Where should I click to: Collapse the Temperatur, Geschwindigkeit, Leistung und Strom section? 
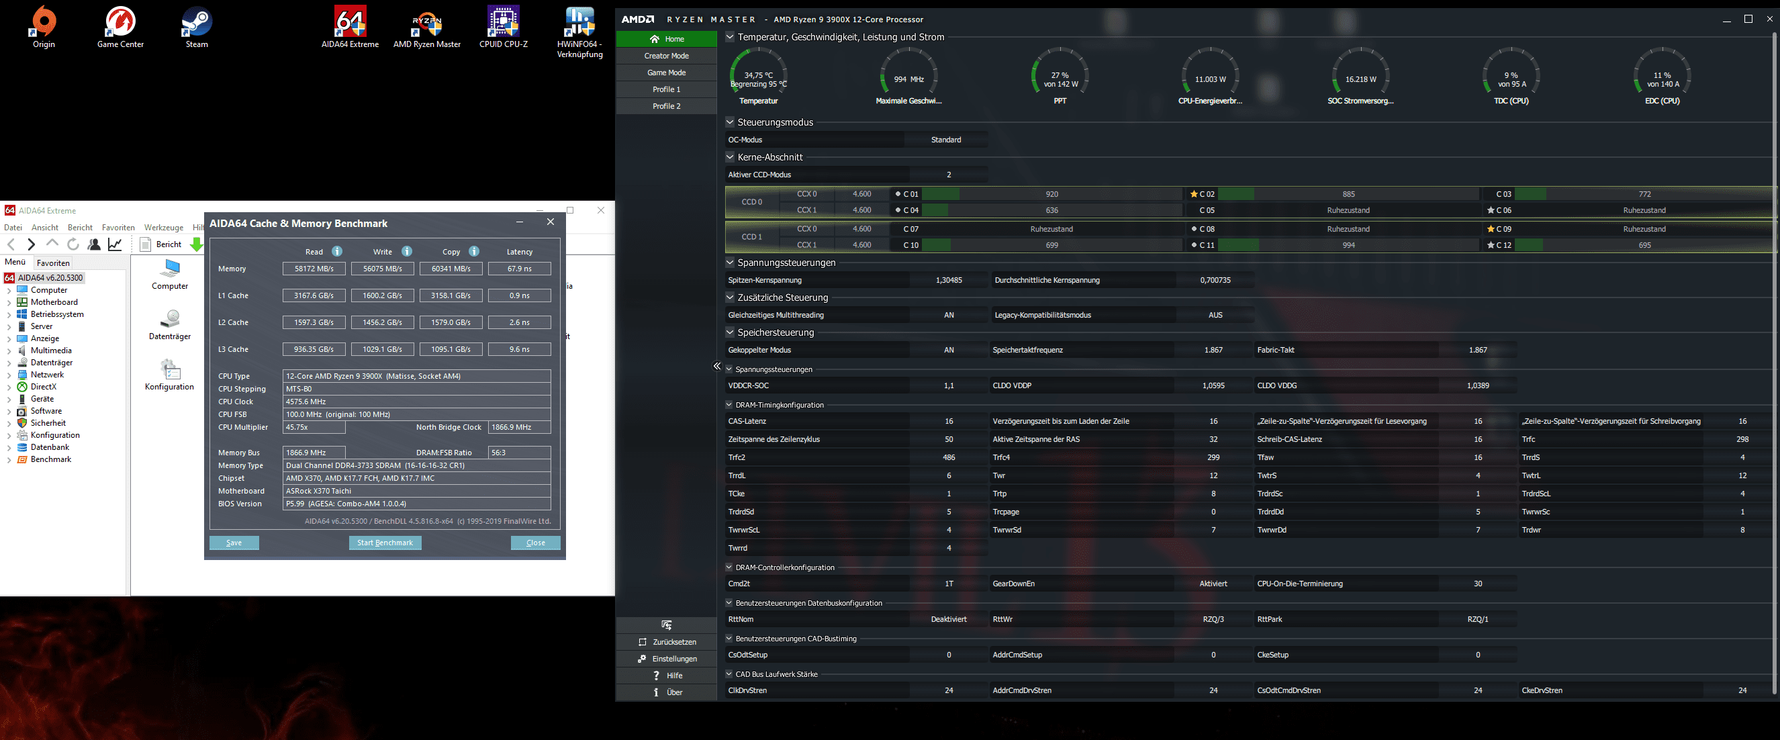point(730,37)
